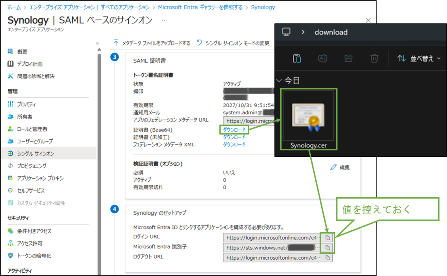Click the download folder in Explorer path
This screenshot has height=276, width=447.
tap(331, 32)
